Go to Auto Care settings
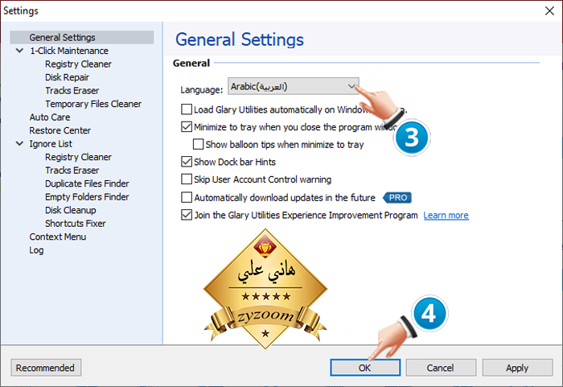The width and height of the screenshot is (563, 387). point(50,117)
